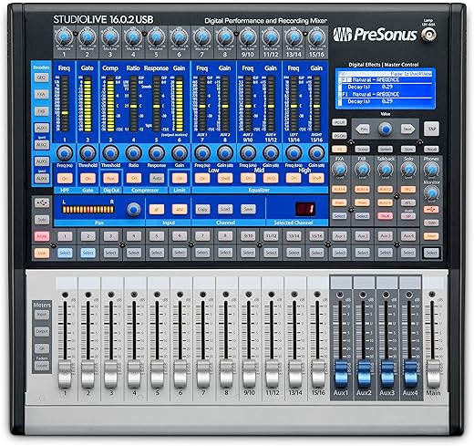This screenshot has height=446, width=474.
Task: Click the High EQ Gain encoder under meter 15/16
Action: click(316, 152)
